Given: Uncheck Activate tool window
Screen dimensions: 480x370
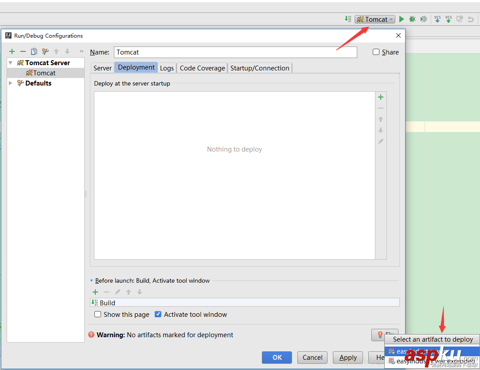Looking at the screenshot, I should click(x=158, y=314).
